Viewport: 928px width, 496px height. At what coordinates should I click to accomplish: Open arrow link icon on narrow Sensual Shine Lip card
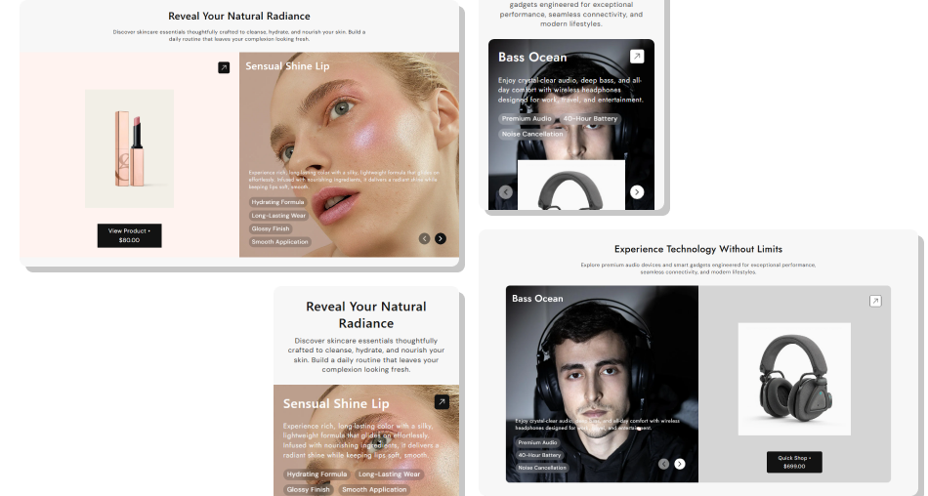pos(442,402)
